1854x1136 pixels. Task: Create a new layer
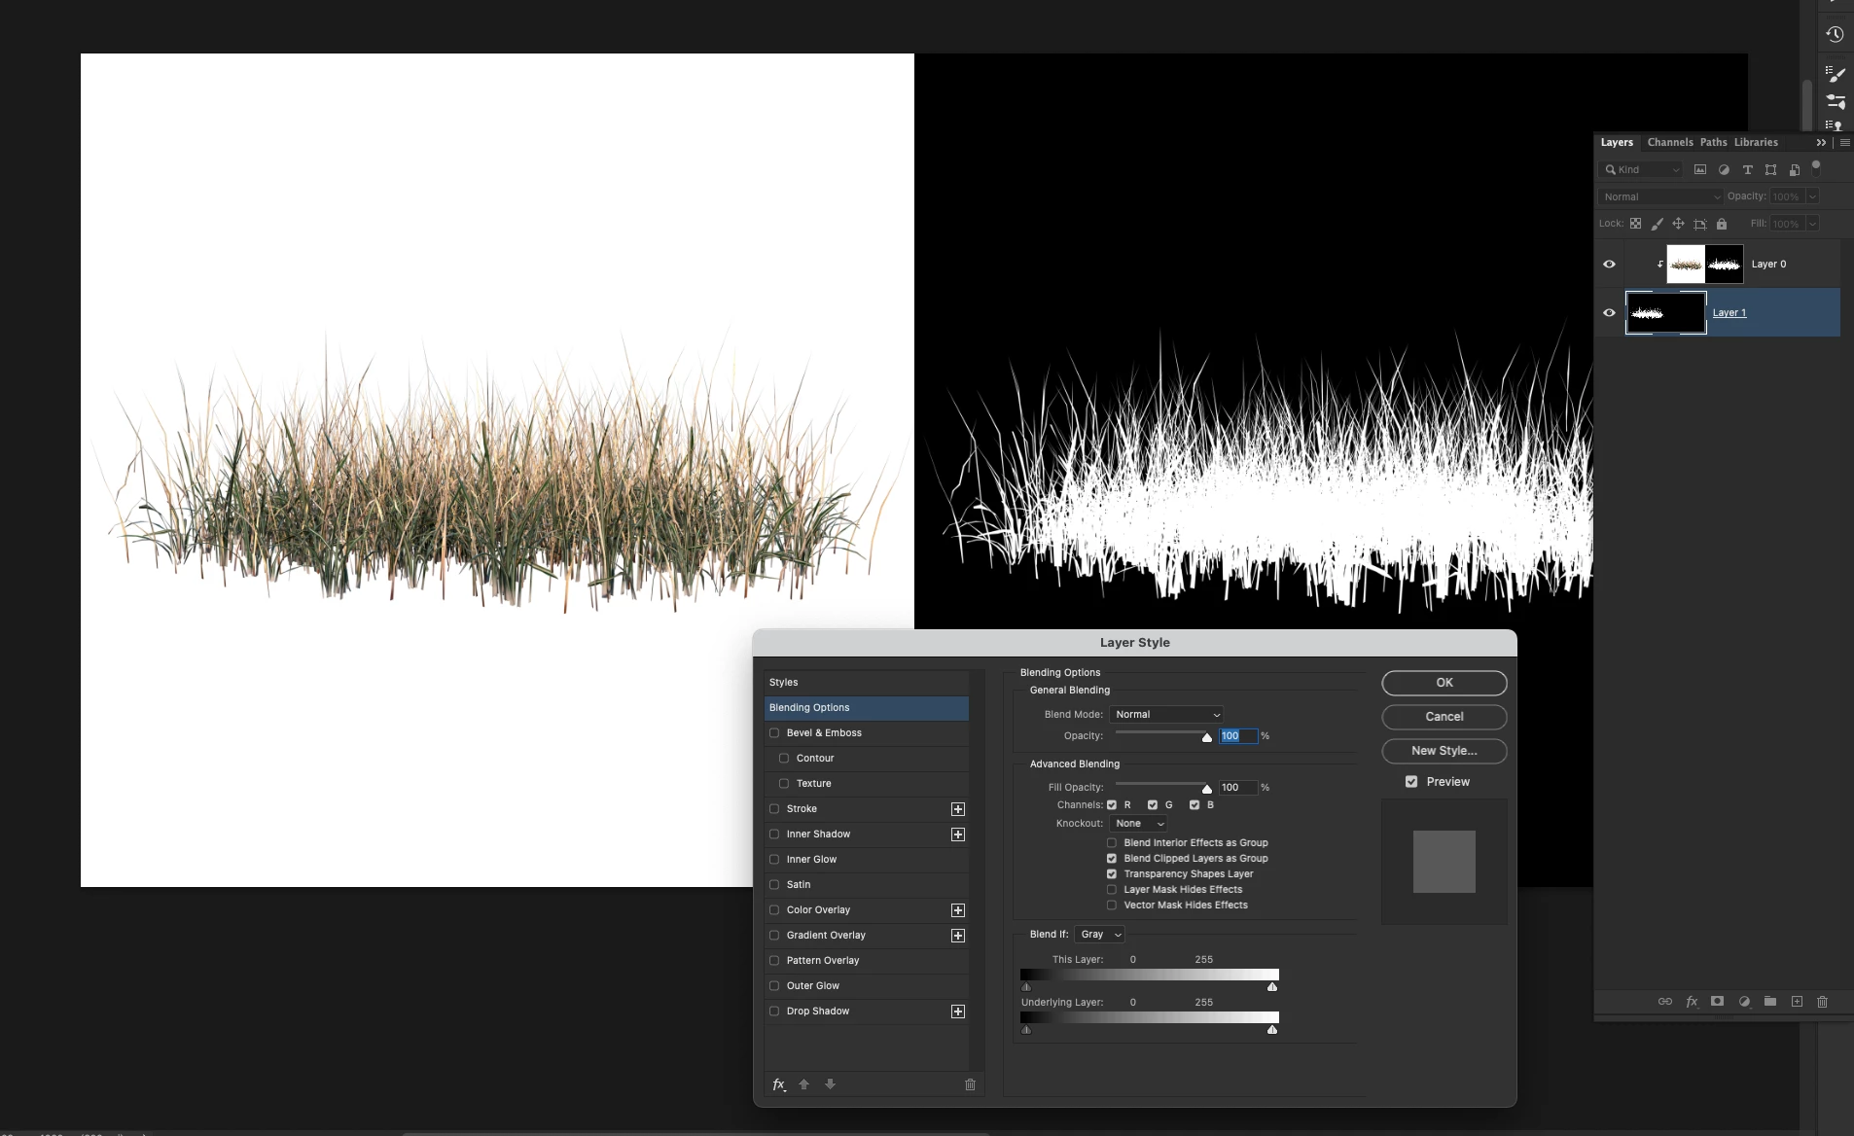click(1797, 1002)
